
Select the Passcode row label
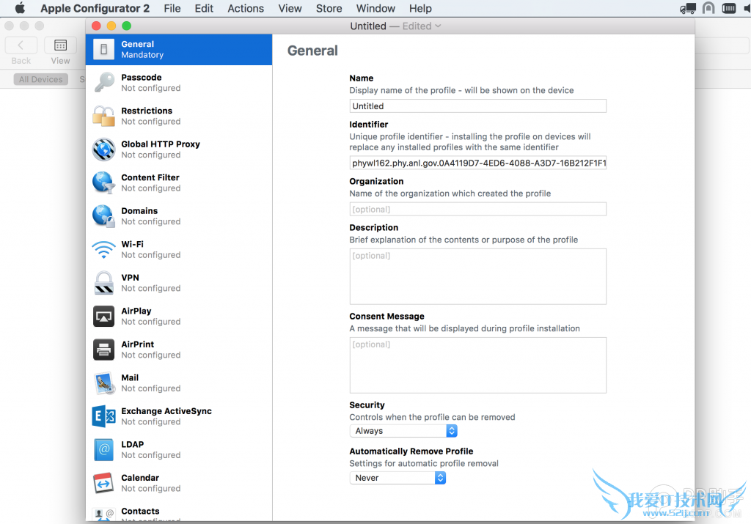(142, 77)
